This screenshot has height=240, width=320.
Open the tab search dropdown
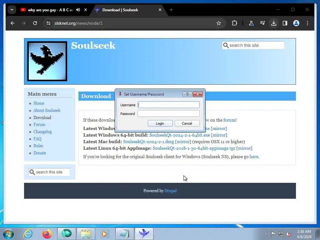(12, 10)
